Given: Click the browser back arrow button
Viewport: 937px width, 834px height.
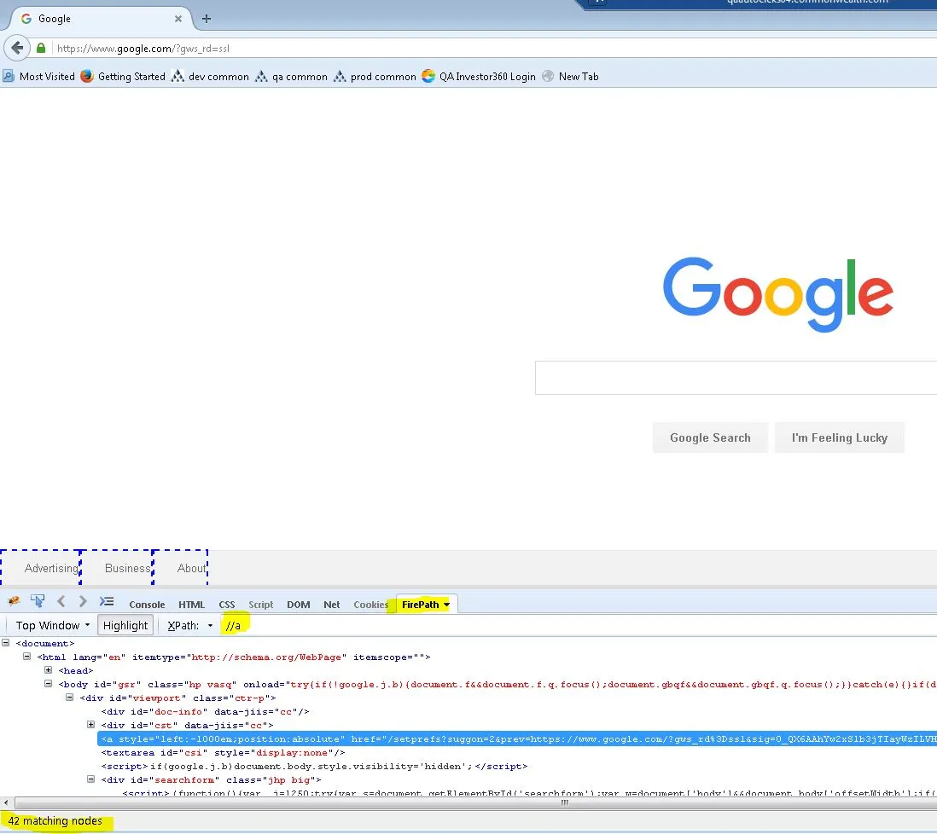Looking at the screenshot, I should [x=17, y=48].
